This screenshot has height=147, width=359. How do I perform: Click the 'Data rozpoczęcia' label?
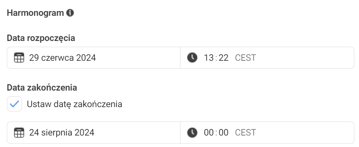(x=41, y=38)
